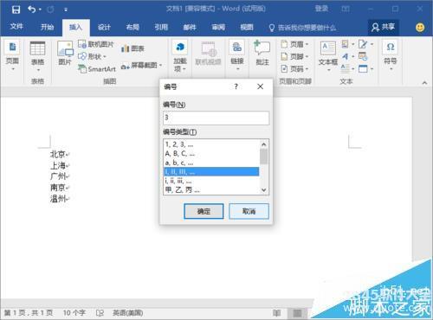Open the object icon dropdown
433x320 pixels.
pyautogui.click(x=365, y=69)
